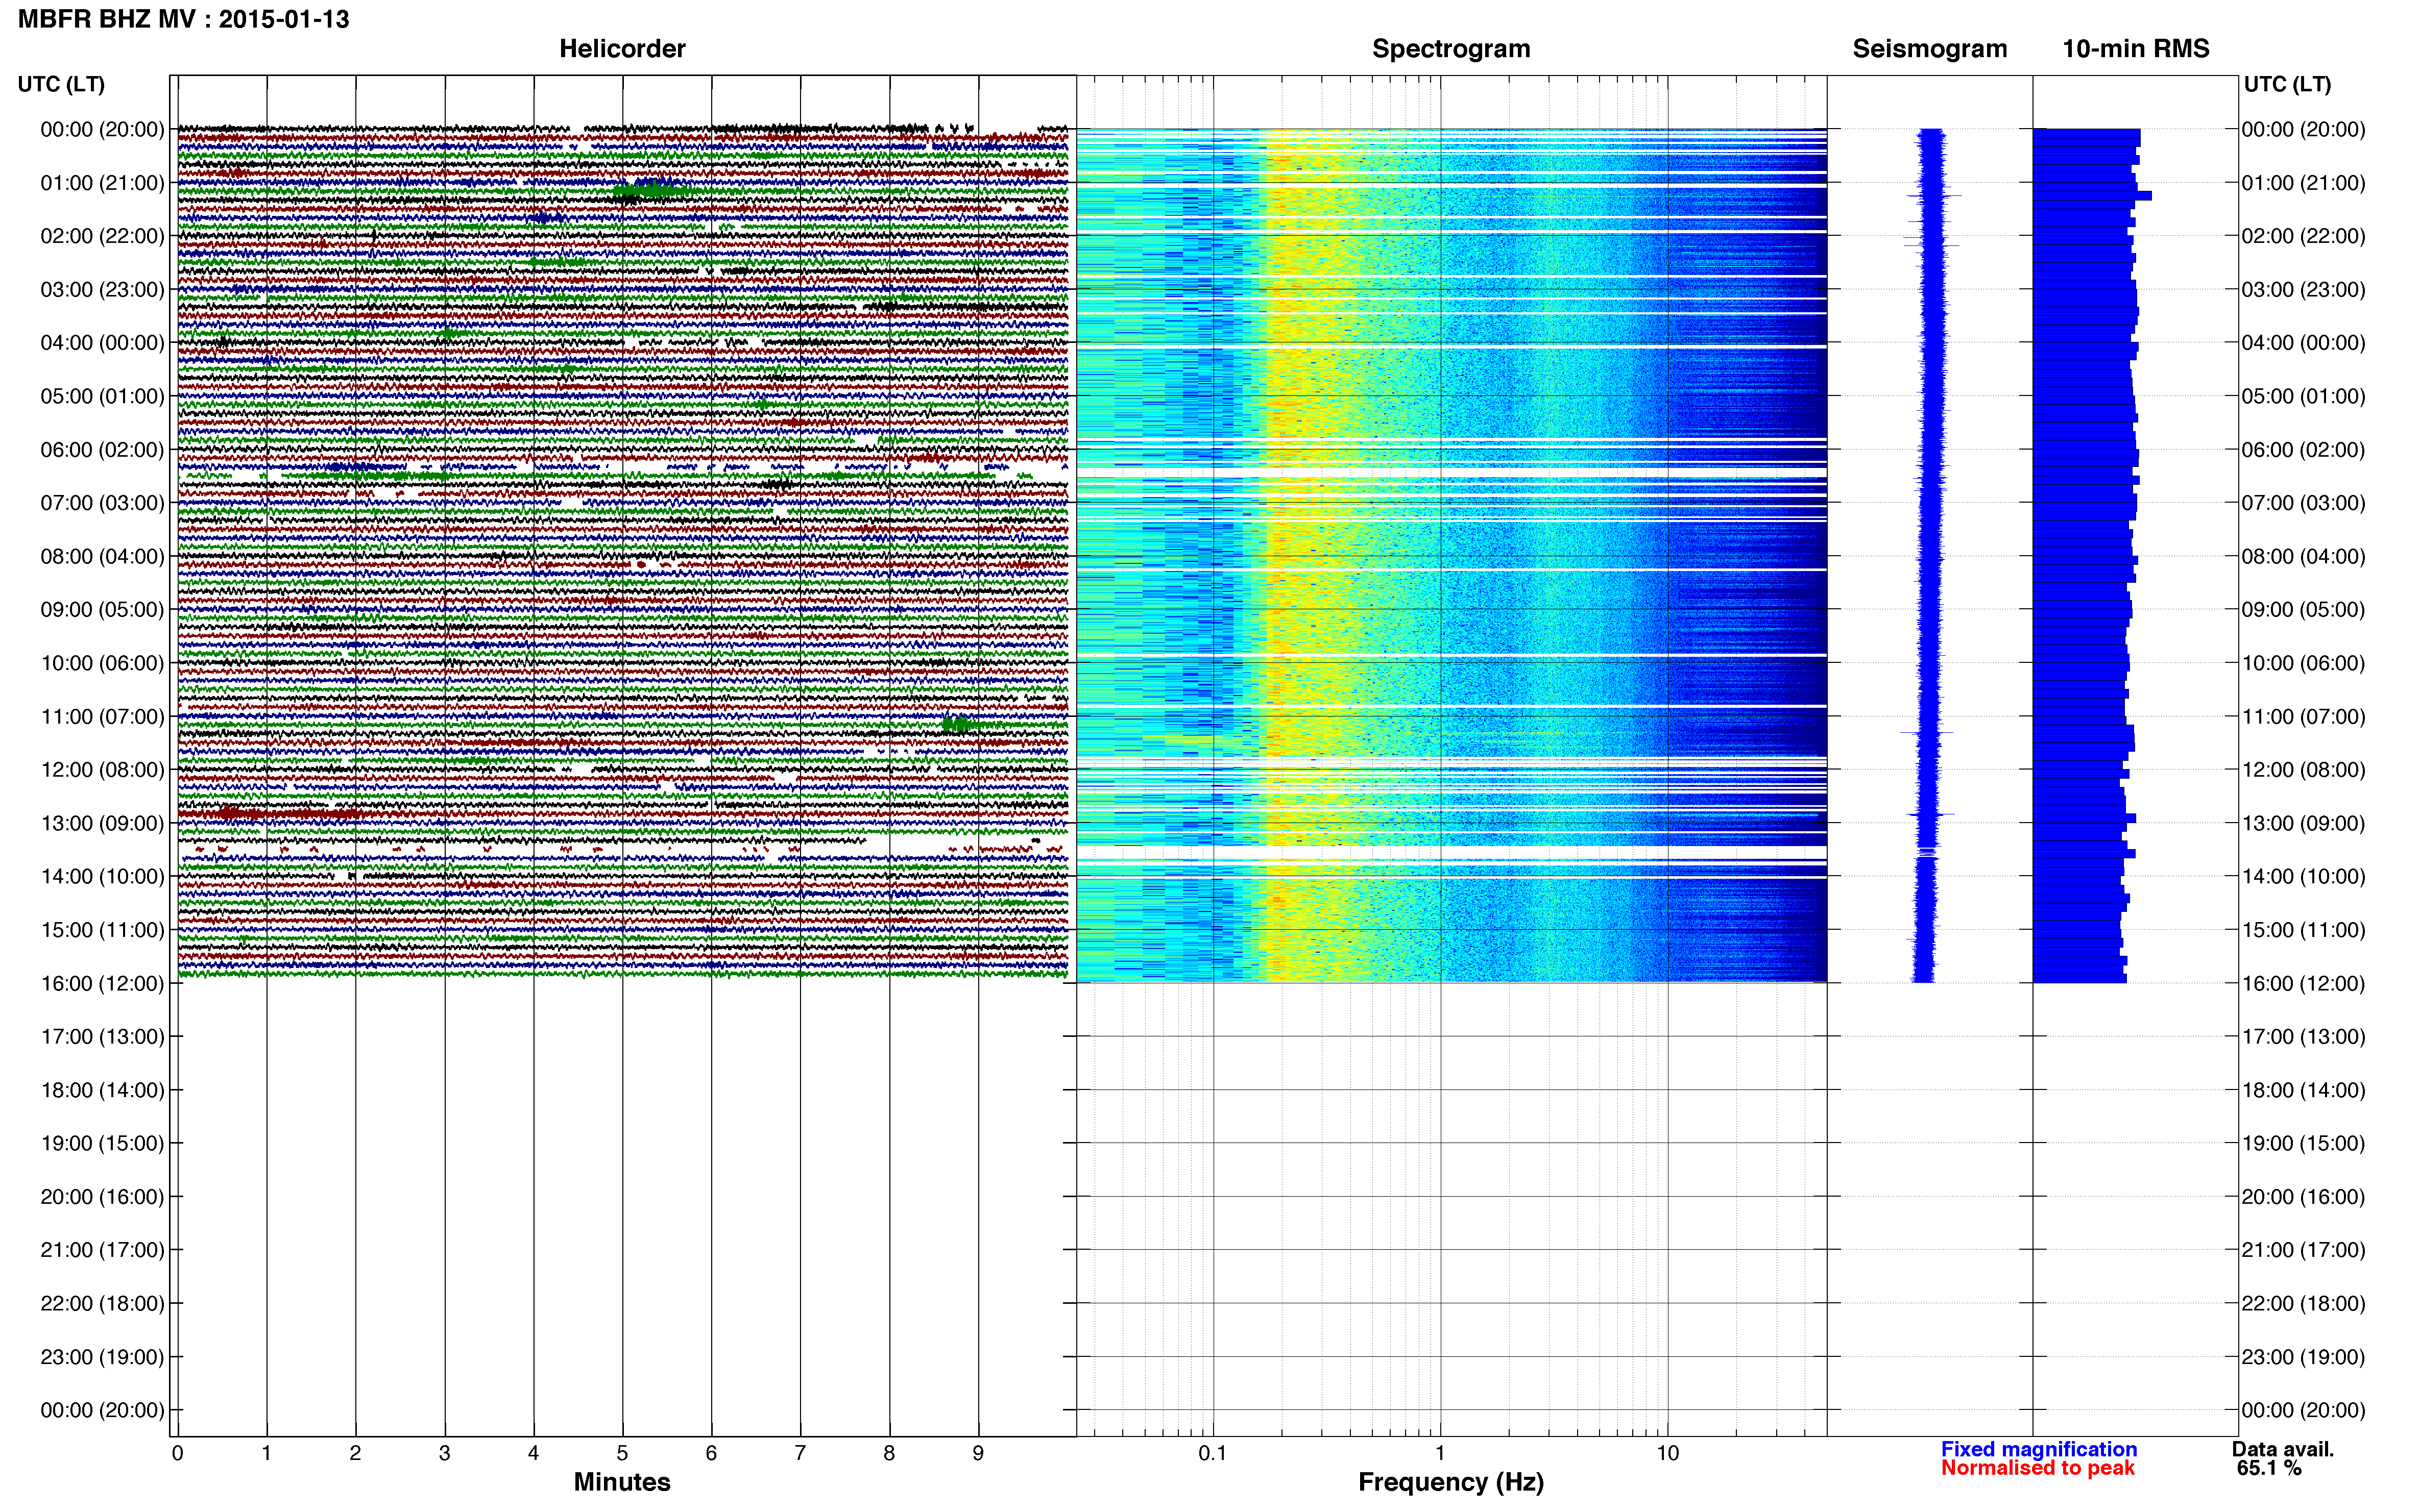Click left-axis time label '14:00 (10:00)'
This screenshot has width=2420, height=1512.
click(x=102, y=877)
